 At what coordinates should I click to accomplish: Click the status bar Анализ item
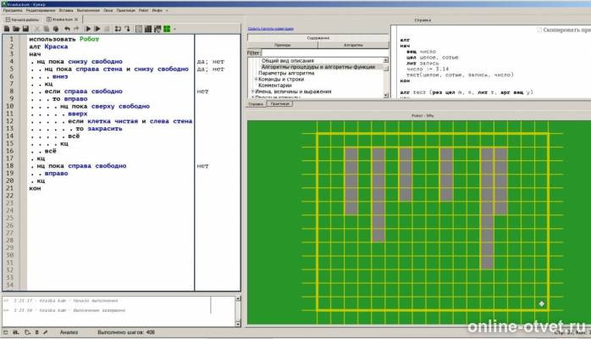tap(69, 332)
